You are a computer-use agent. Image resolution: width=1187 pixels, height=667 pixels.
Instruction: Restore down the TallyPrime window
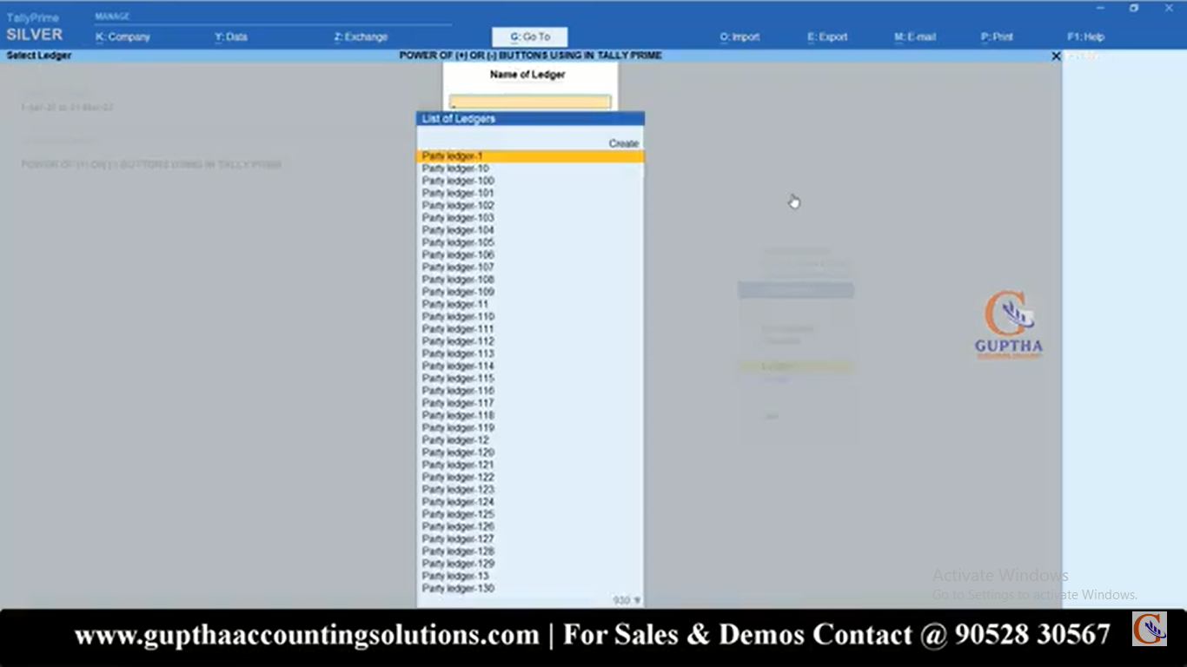pyautogui.click(x=1134, y=8)
